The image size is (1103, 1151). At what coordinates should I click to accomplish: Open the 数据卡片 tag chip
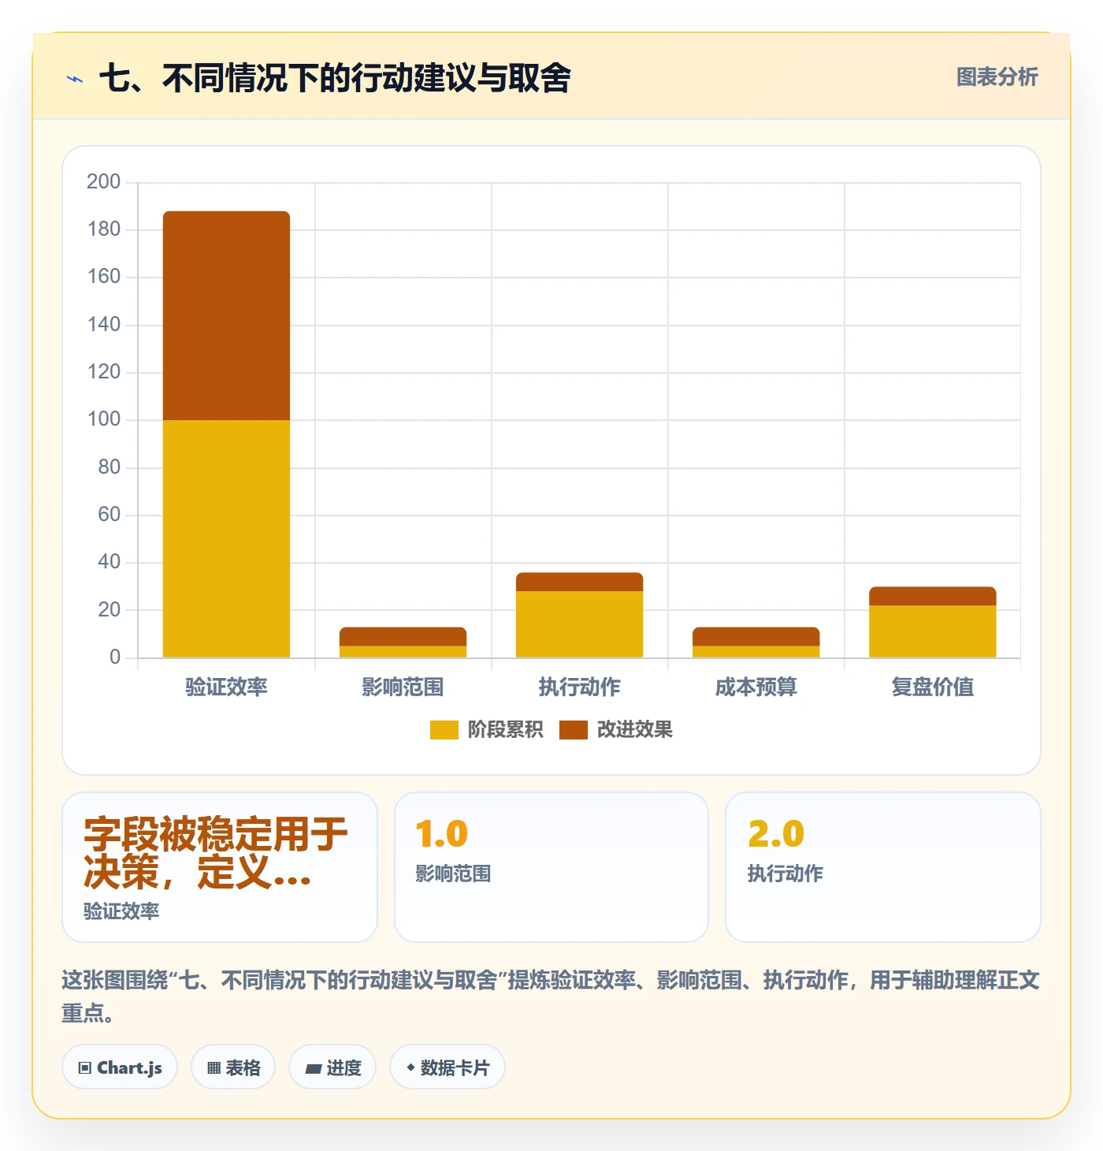point(448,1067)
